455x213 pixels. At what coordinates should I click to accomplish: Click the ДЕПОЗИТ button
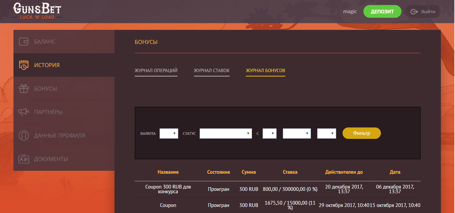click(382, 11)
